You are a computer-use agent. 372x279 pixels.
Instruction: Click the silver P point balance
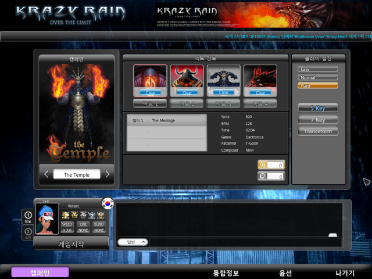pos(271,176)
